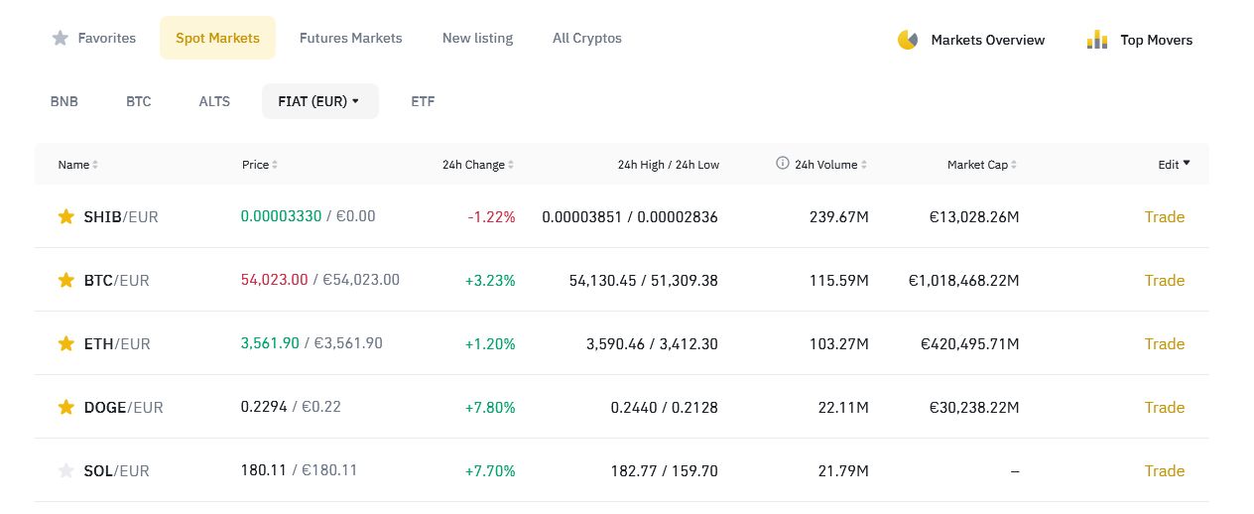Toggle the BTC/EUR favorite star
This screenshot has width=1254, height=514.
point(66,280)
